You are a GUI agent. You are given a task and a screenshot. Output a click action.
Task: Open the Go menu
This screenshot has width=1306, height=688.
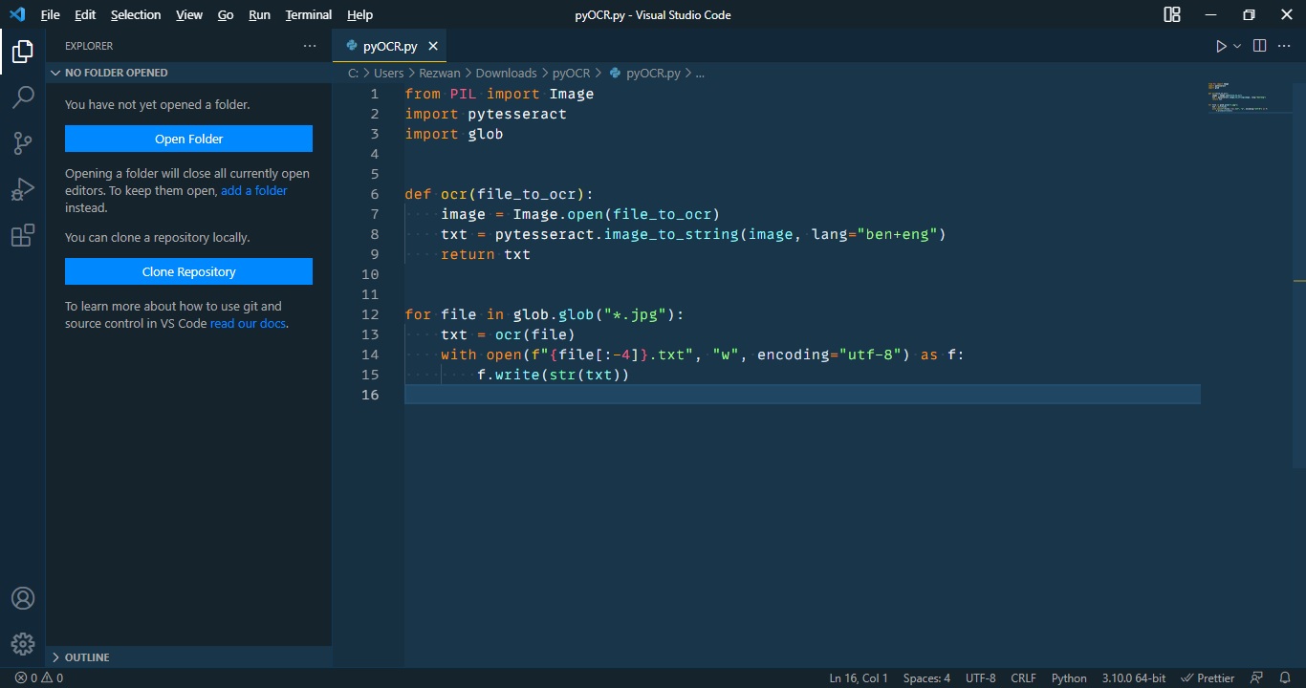click(x=226, y=14)
